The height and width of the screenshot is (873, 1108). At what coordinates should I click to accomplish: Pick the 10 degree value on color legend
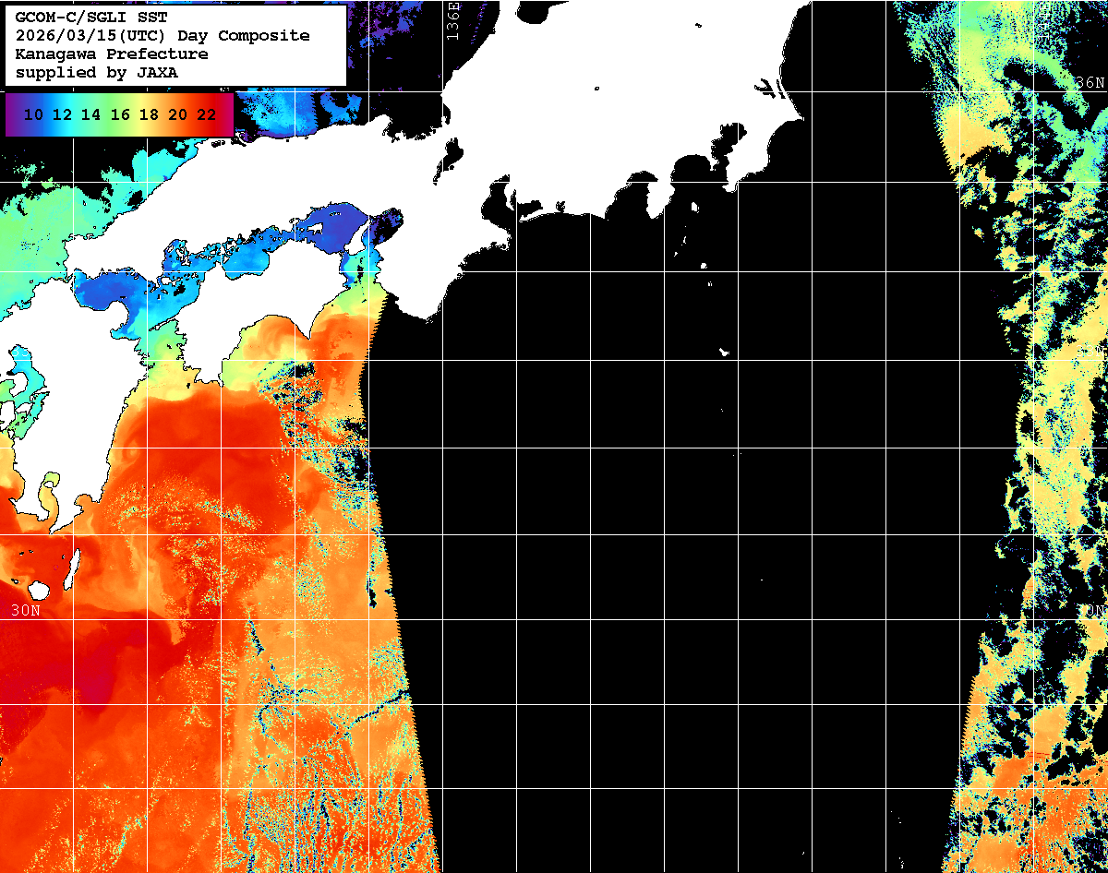tap(34, 115)
